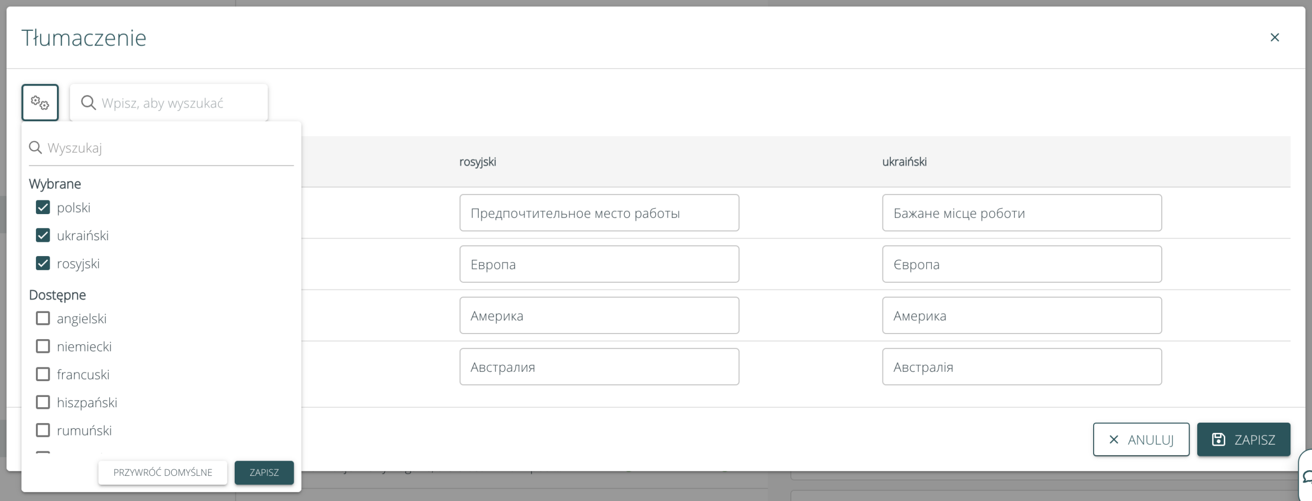Click the Ukrainian 'Австралія' translation field
Screen dimensions: 1312x501
[x=1021, y=367]
